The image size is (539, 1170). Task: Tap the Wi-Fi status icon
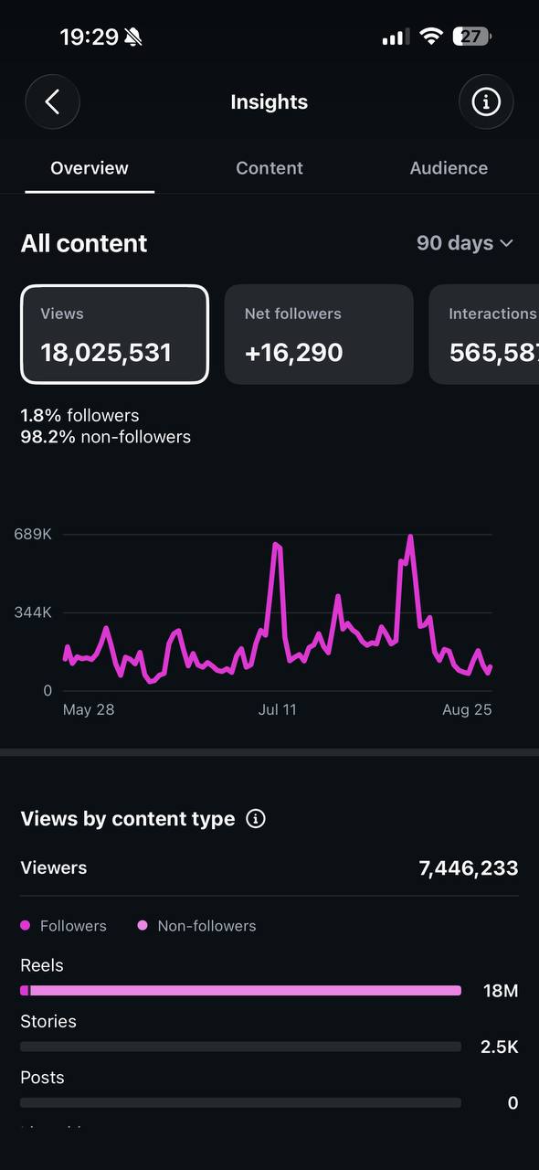(430, 37)
